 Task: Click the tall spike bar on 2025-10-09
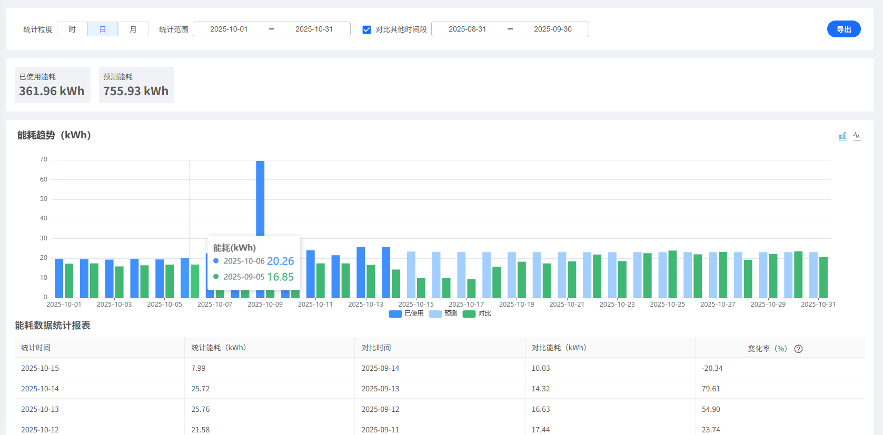[260, 198]
